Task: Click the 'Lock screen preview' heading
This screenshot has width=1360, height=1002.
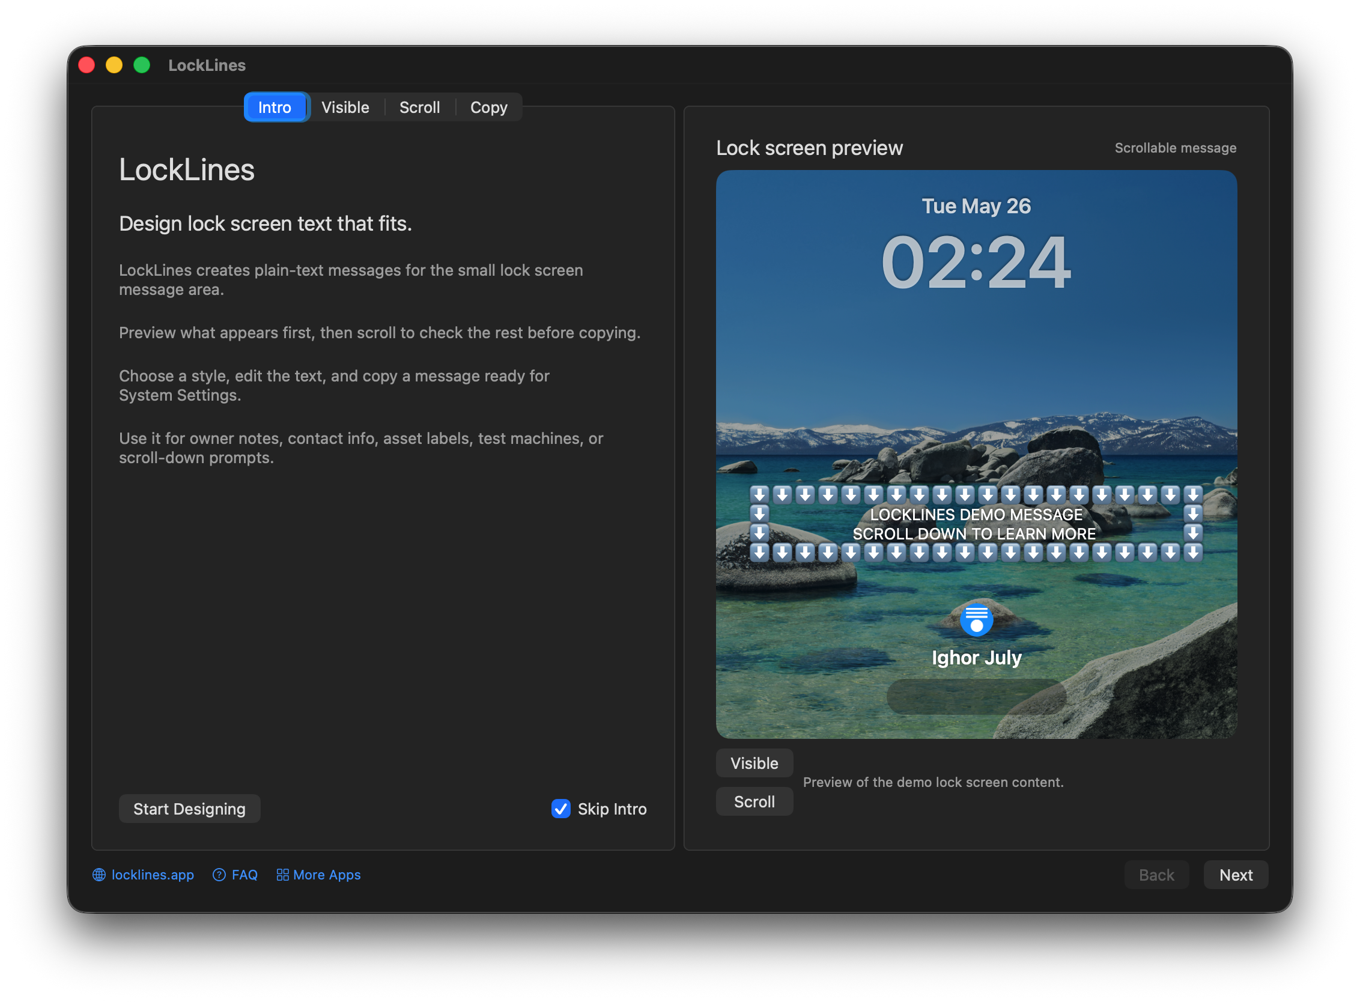Action: tap(809, 148)
